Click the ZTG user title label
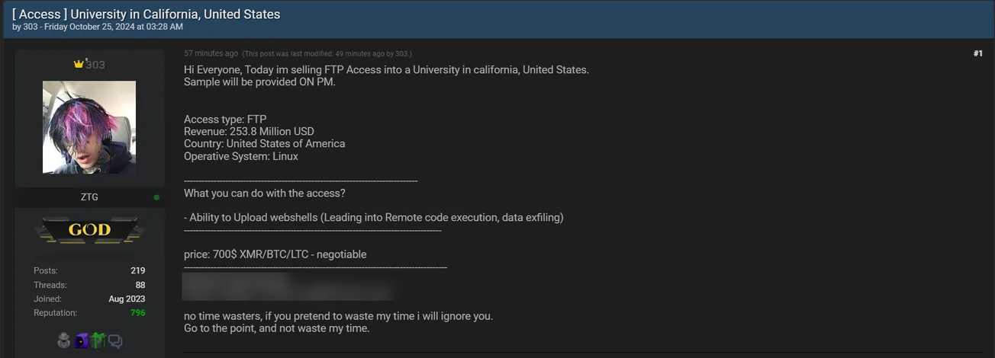 [89, 197]
